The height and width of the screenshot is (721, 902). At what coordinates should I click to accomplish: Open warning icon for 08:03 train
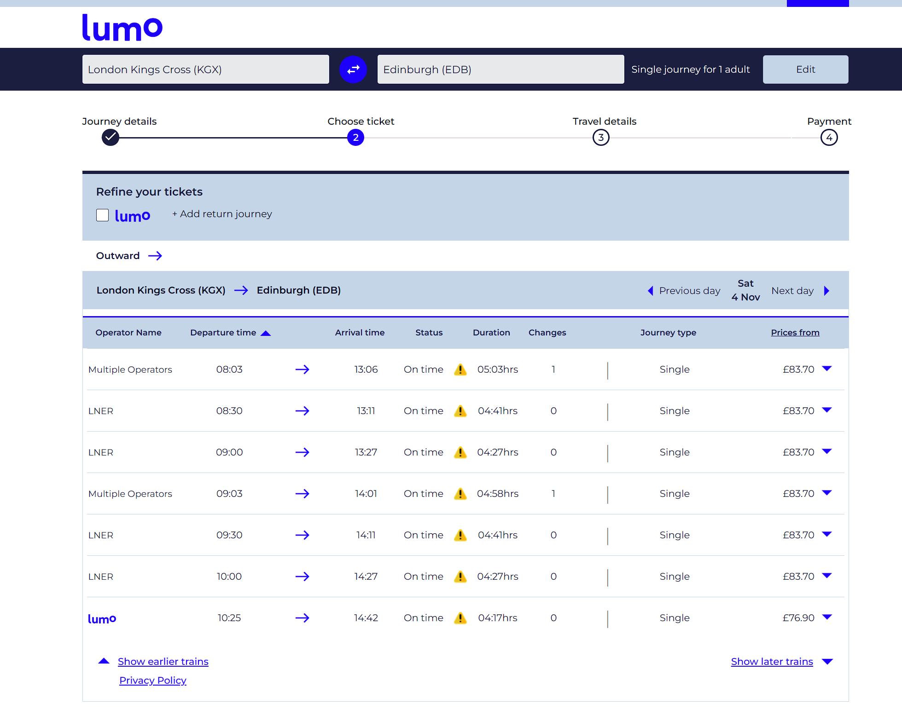tap(460, 369)
